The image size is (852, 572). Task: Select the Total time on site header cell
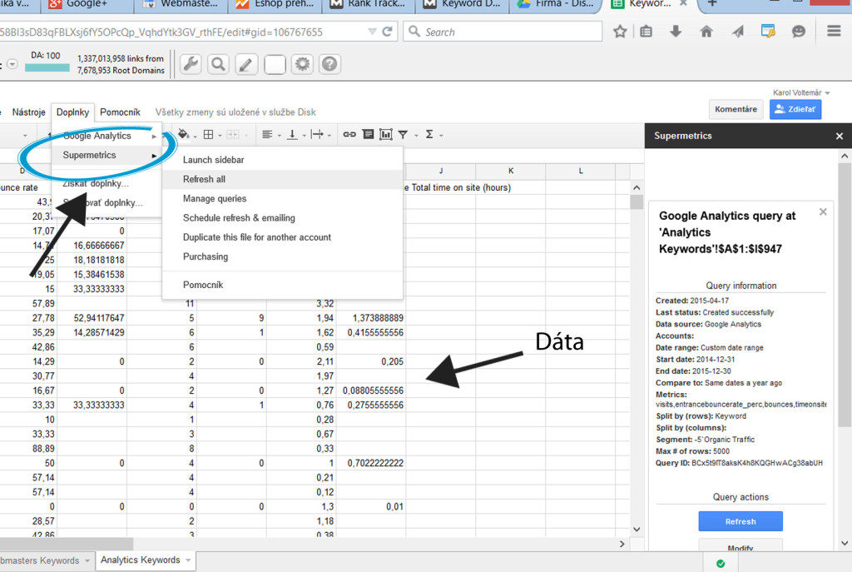(x=461, y=187)
